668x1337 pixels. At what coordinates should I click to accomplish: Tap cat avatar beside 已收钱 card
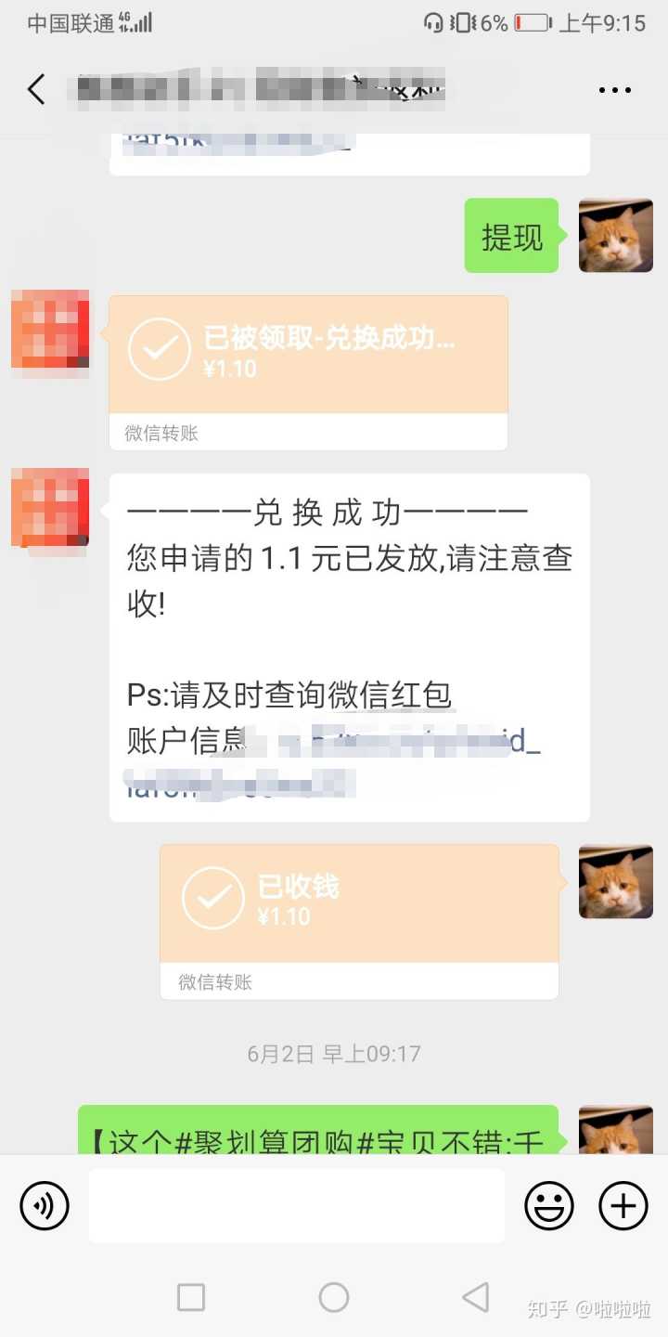coord(616,882)
